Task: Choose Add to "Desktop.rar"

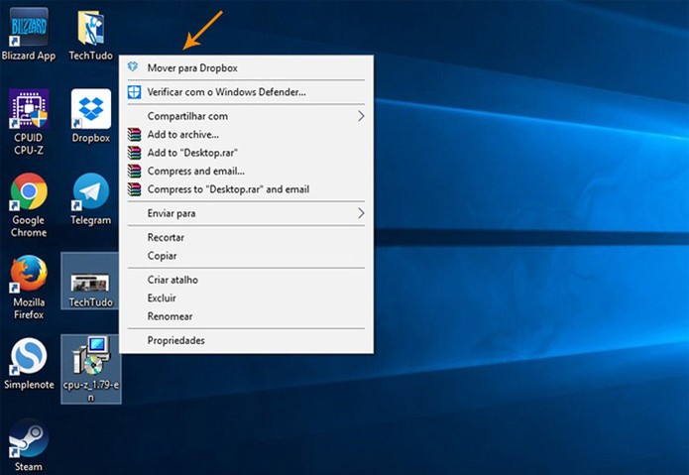Action: (246, 153)
